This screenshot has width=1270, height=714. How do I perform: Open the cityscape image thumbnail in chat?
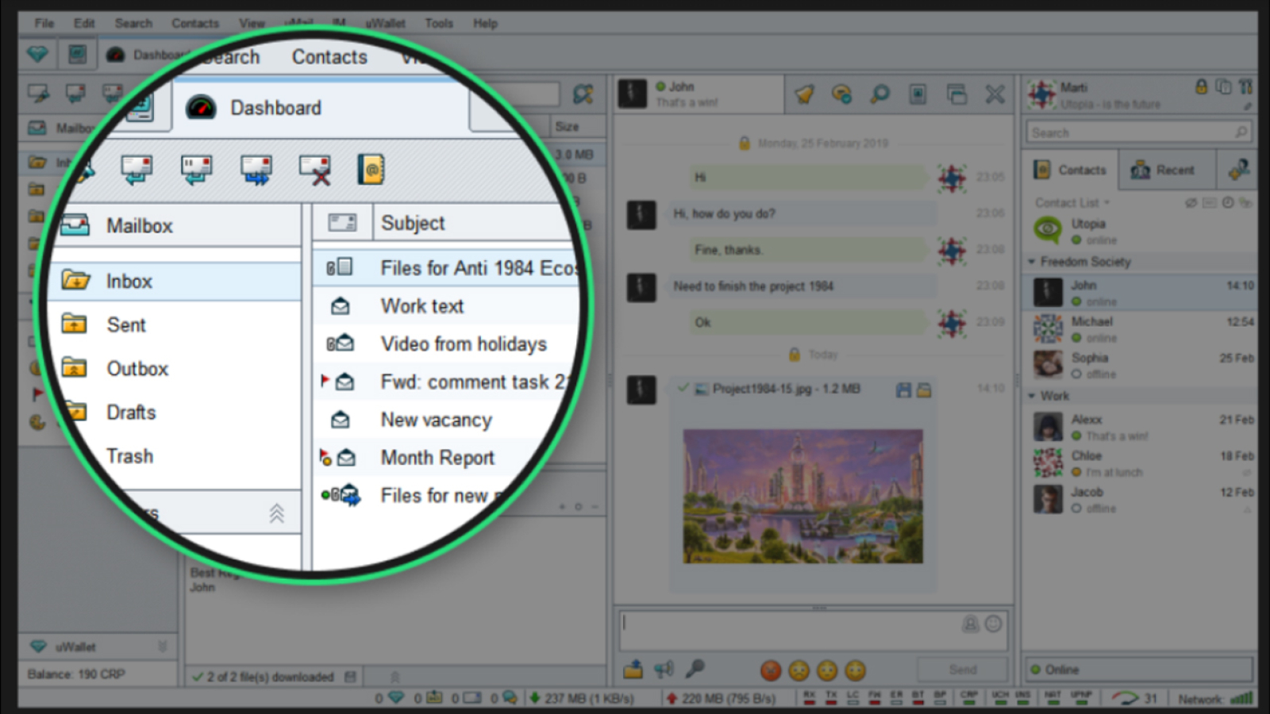pyautogui.click(x=802, y=497)
